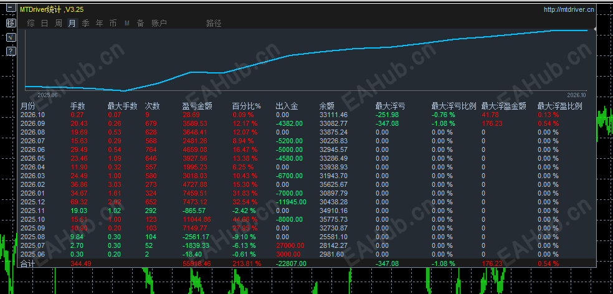Click the 最大手数 column header
The height and width of the screenshot is (294, 613).
[122, 106]
